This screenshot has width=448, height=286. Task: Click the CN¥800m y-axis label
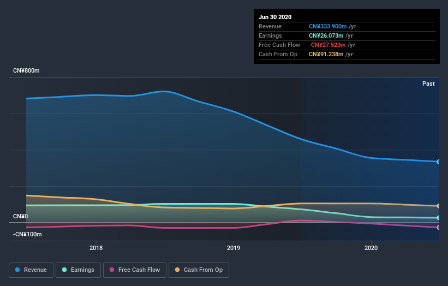[x=26, y=70]
